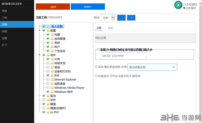This screenshot has width=202, height=123.
Task: Collapse the 配置 tree node
Action: (x=39, y=31)
